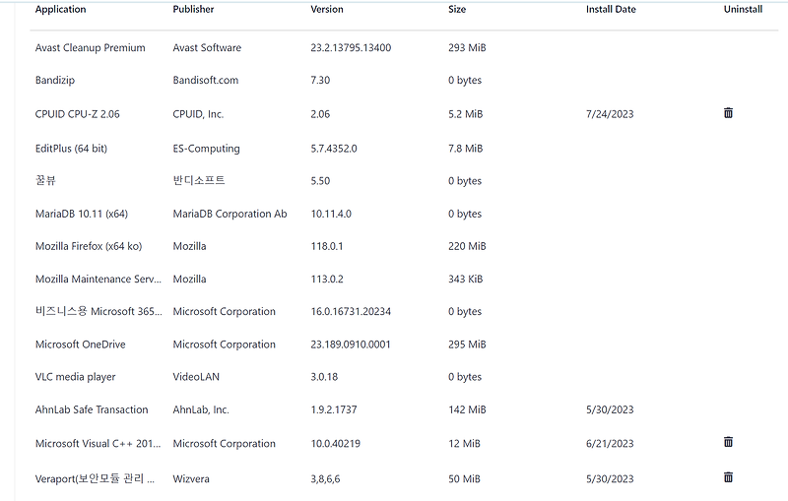Viewport: 788px width, 501px height.
Task: Click install date 7/24/2023
Action: click(x=610, y=114)
